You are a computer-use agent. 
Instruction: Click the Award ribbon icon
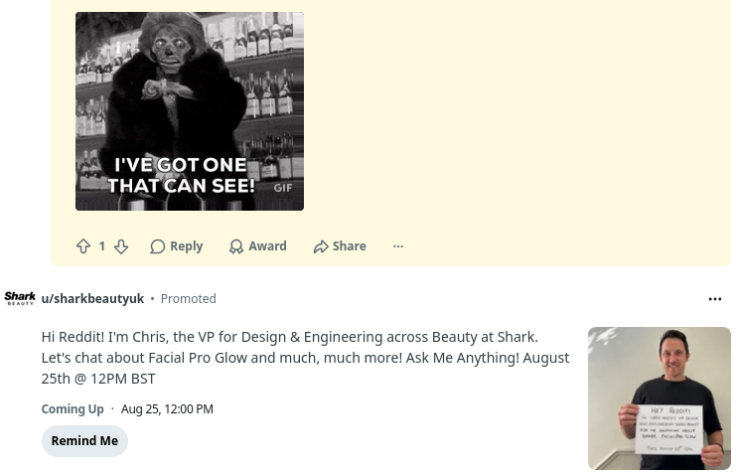(236, 246)
